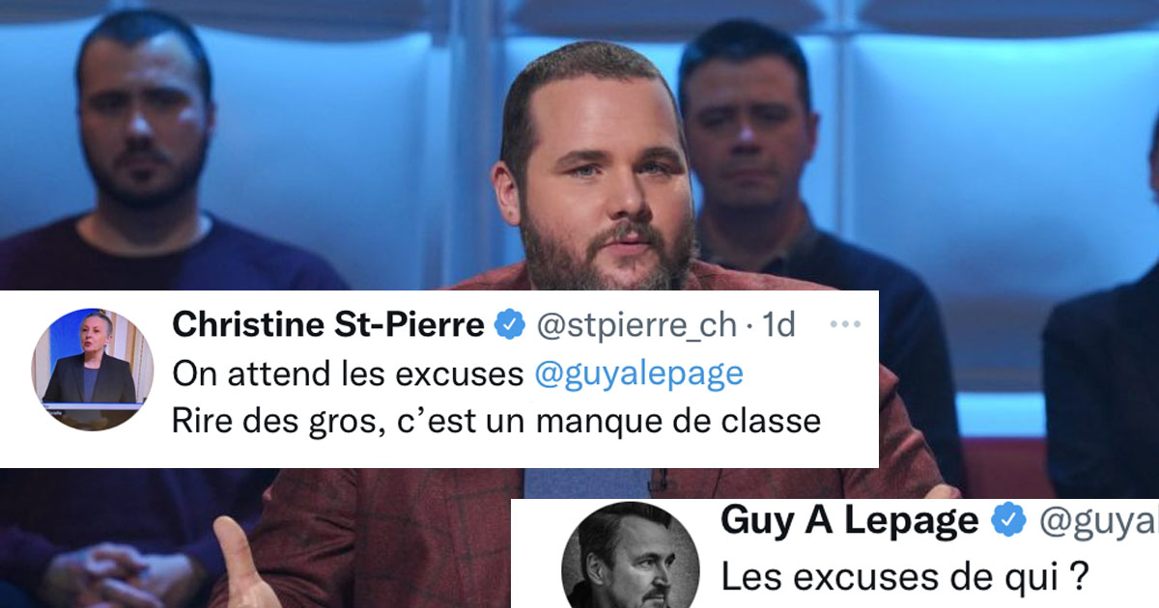Screen dimensions: 1159x608
Task: Click the 1d tweet timestamp
Action: pos(778,326)
